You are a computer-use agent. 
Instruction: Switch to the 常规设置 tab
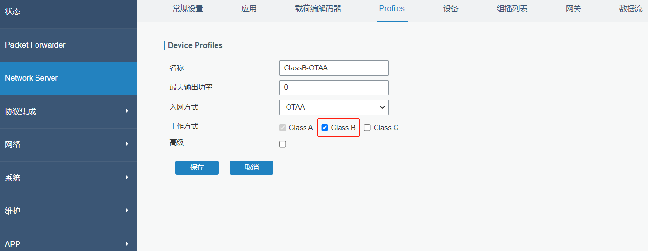188,9
